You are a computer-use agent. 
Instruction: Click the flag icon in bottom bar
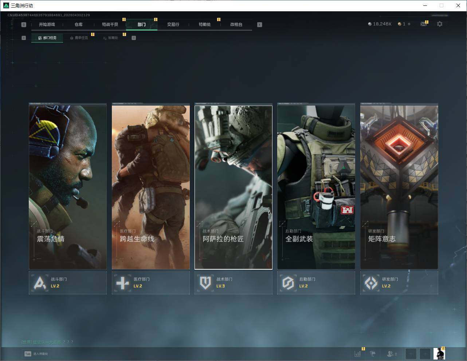point(373,353)
